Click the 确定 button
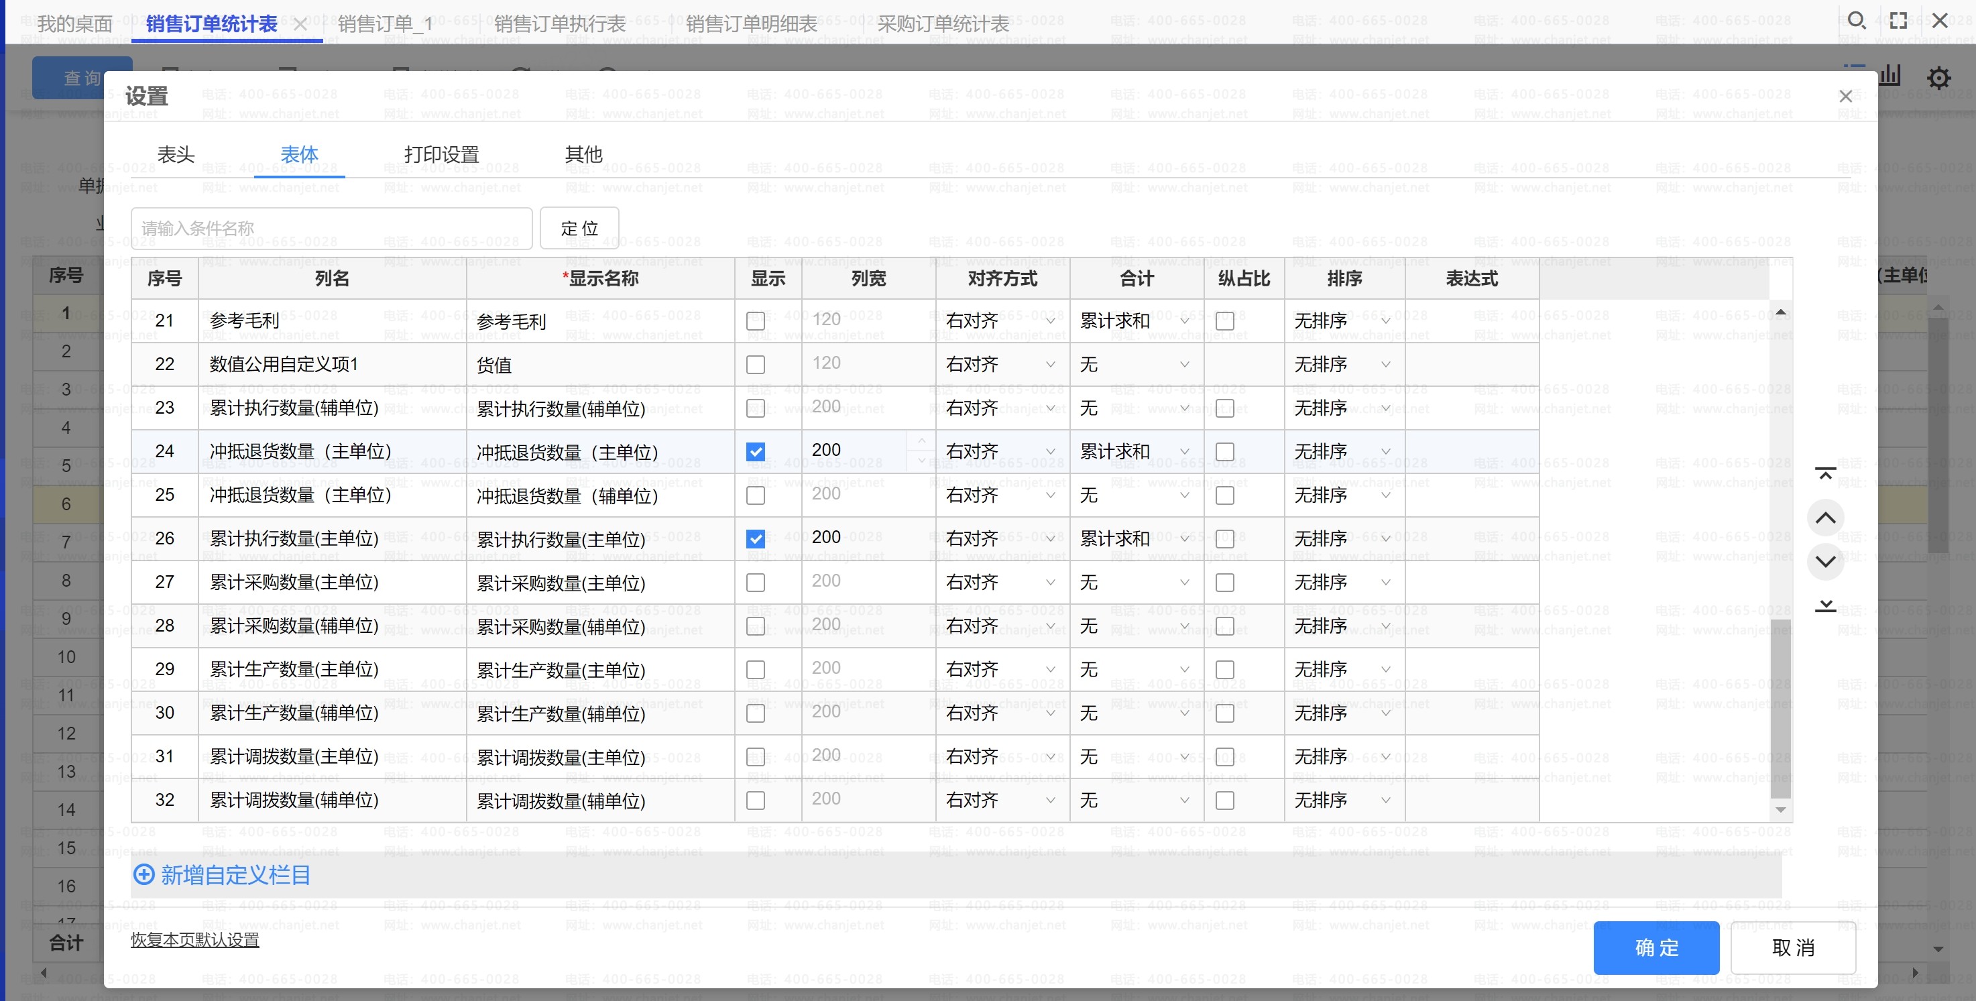 click(1656, 947)
